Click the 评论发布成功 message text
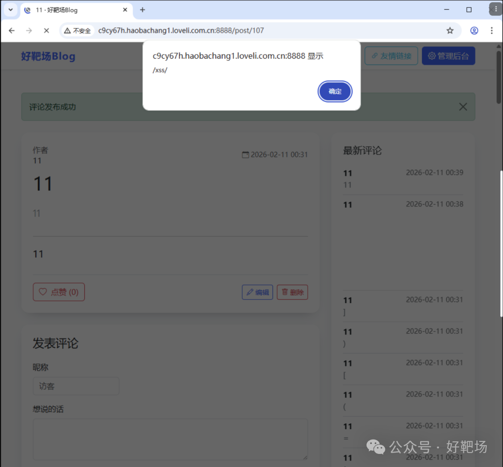Image resolution: width=503 pixels, height=467 pixels. point(53,107)
